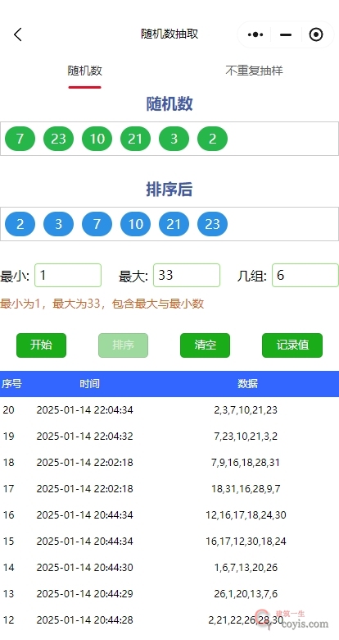Select green ball number 7
The width and height of the screenshot is (339, 640).
[x=20, y=139]
